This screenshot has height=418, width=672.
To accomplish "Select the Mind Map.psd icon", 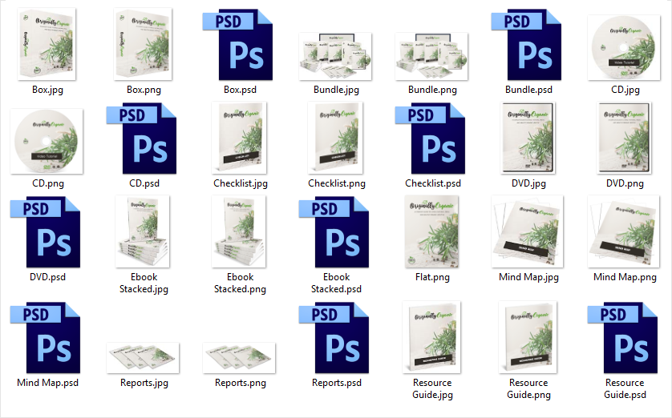I will click(x=46, y=338).
